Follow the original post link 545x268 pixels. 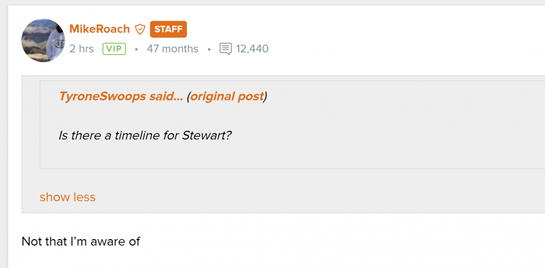pyautogui.click(x=227, y=97)
